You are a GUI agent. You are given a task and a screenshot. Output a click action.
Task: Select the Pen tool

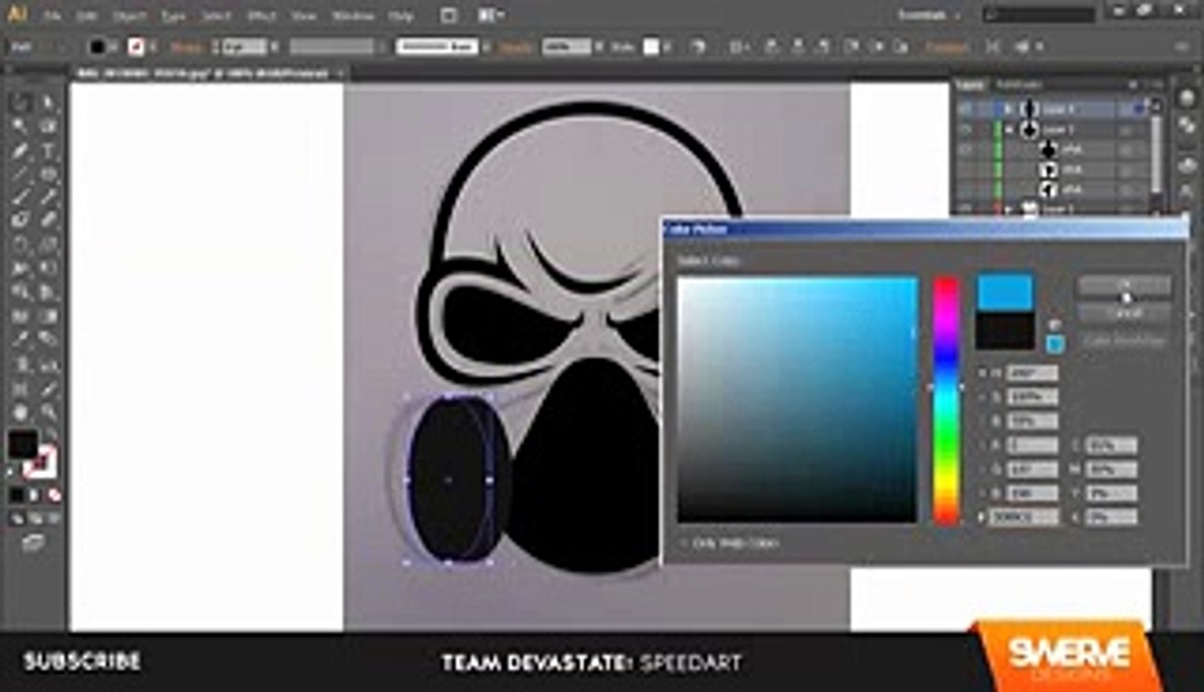20,151
